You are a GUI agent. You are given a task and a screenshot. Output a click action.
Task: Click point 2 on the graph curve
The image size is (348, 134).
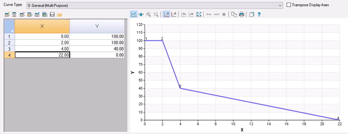pos(162,41)
